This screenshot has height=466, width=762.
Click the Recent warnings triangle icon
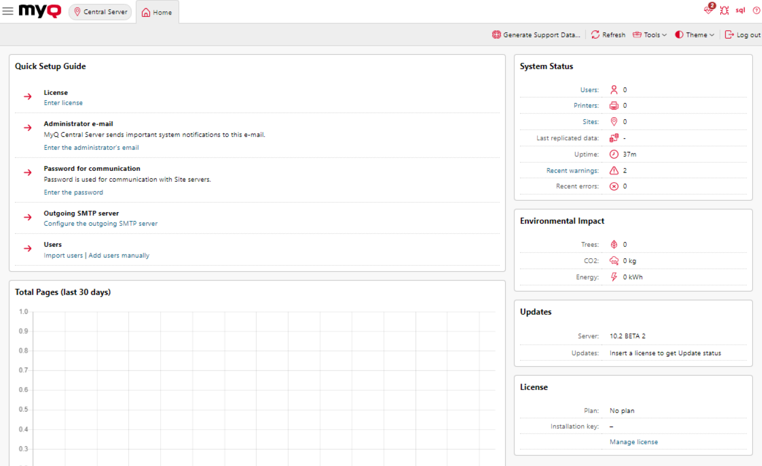pos(614,170)
